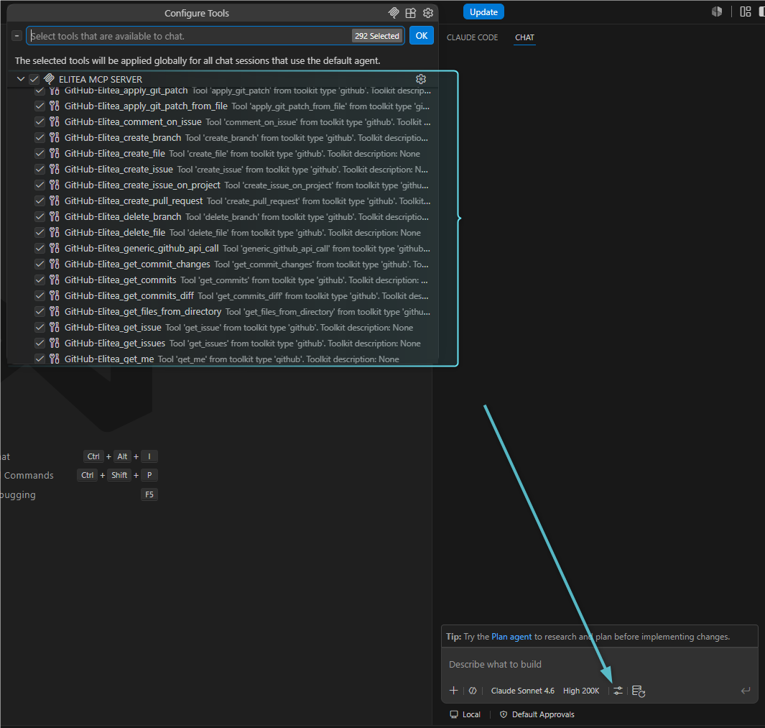Image resolution: width=765 pixels, height=728 pixels.
Task: Uncheck GitHub-Elitea_get_issues checkbox
Action: [40, 343]
